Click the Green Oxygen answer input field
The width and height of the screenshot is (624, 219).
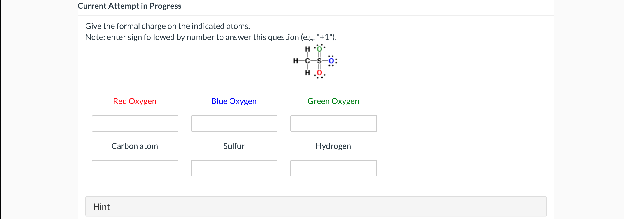[x=333, y=123]
